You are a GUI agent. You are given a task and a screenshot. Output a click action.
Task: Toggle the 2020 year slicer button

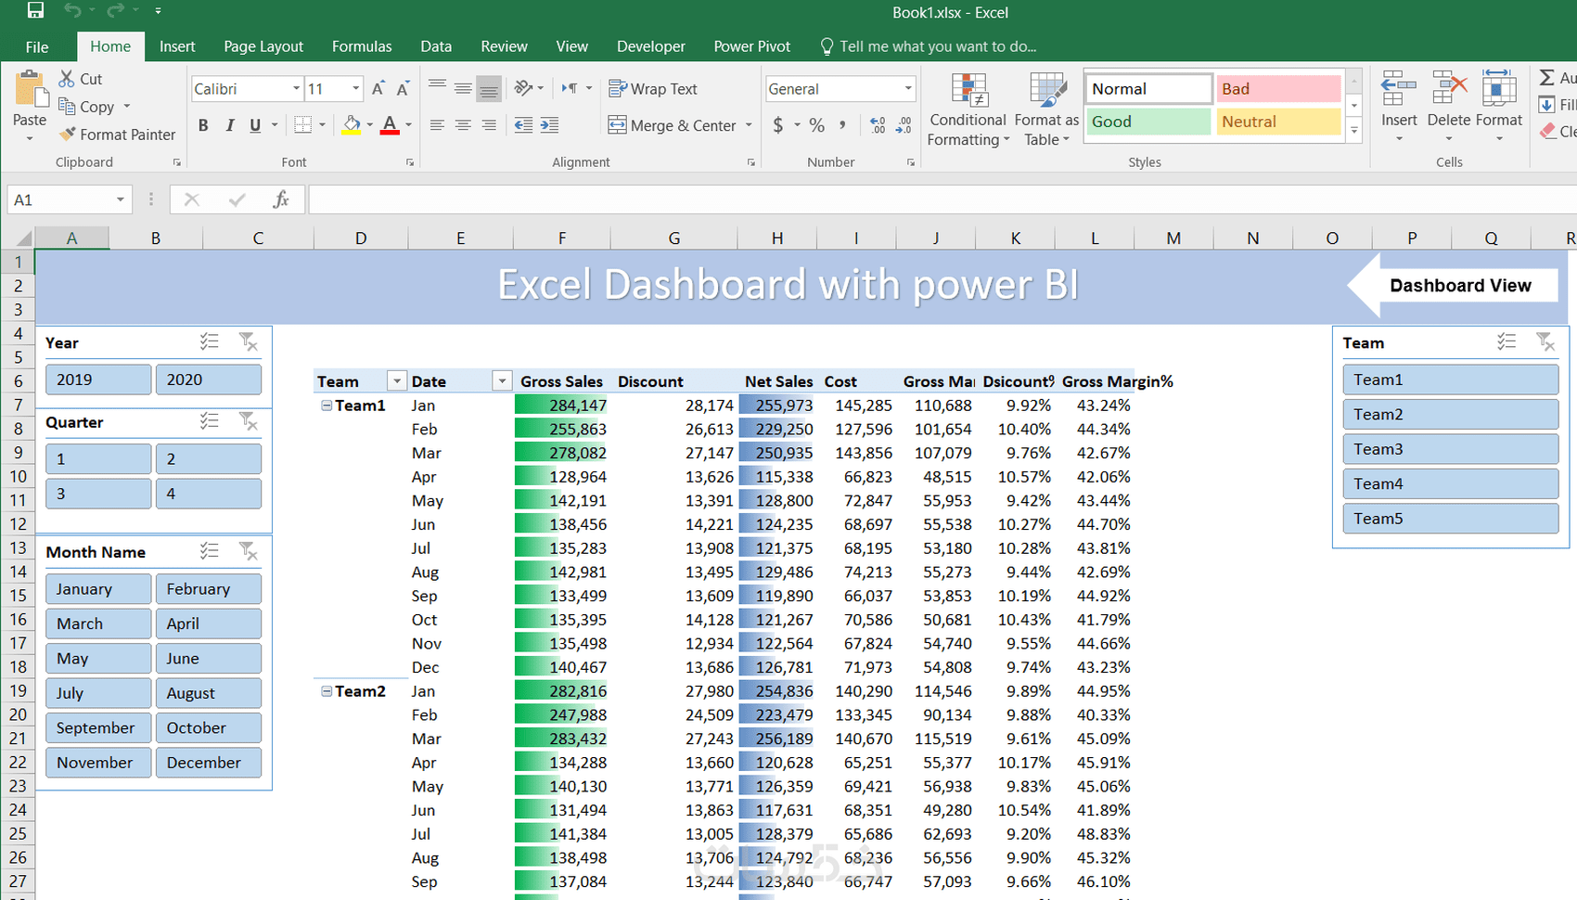209,379
